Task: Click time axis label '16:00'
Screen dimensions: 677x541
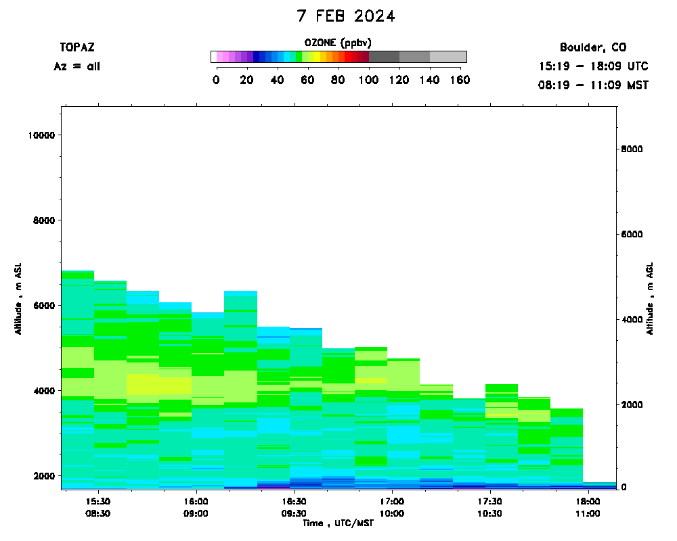Action: click(196, 501)
